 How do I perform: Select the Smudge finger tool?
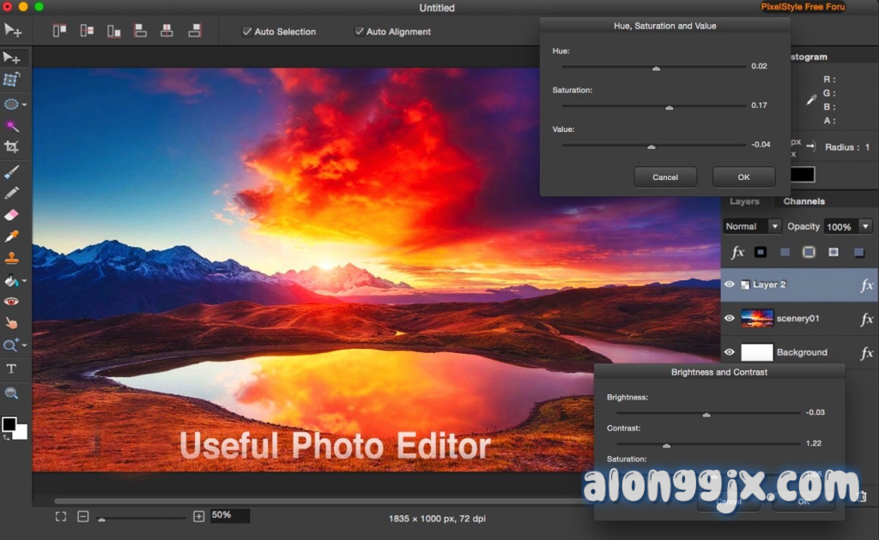12,323
